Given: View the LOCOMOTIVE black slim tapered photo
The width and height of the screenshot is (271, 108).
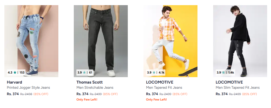Looking at the screenshot, I should [x=240, y=39].
